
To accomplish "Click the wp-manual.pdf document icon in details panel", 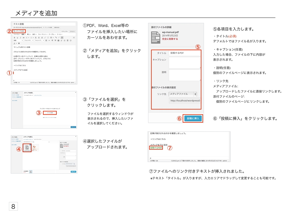I will [x=155, y=36].
